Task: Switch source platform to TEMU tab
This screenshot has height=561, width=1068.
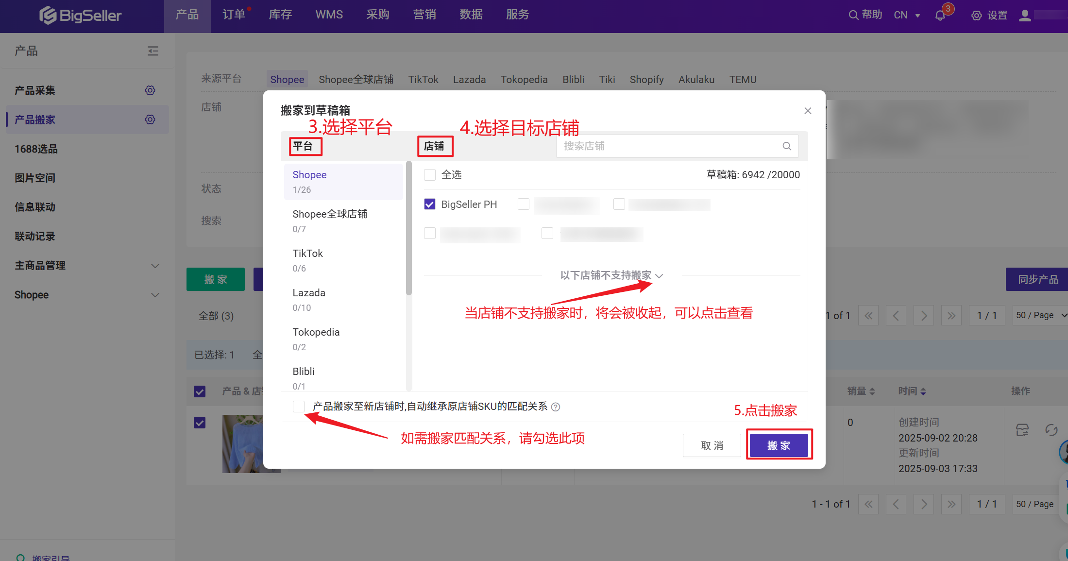Action: [x=743, y=80]
